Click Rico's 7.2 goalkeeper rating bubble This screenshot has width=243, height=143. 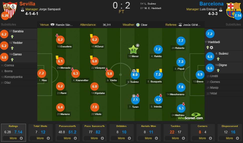click(41, 73)
